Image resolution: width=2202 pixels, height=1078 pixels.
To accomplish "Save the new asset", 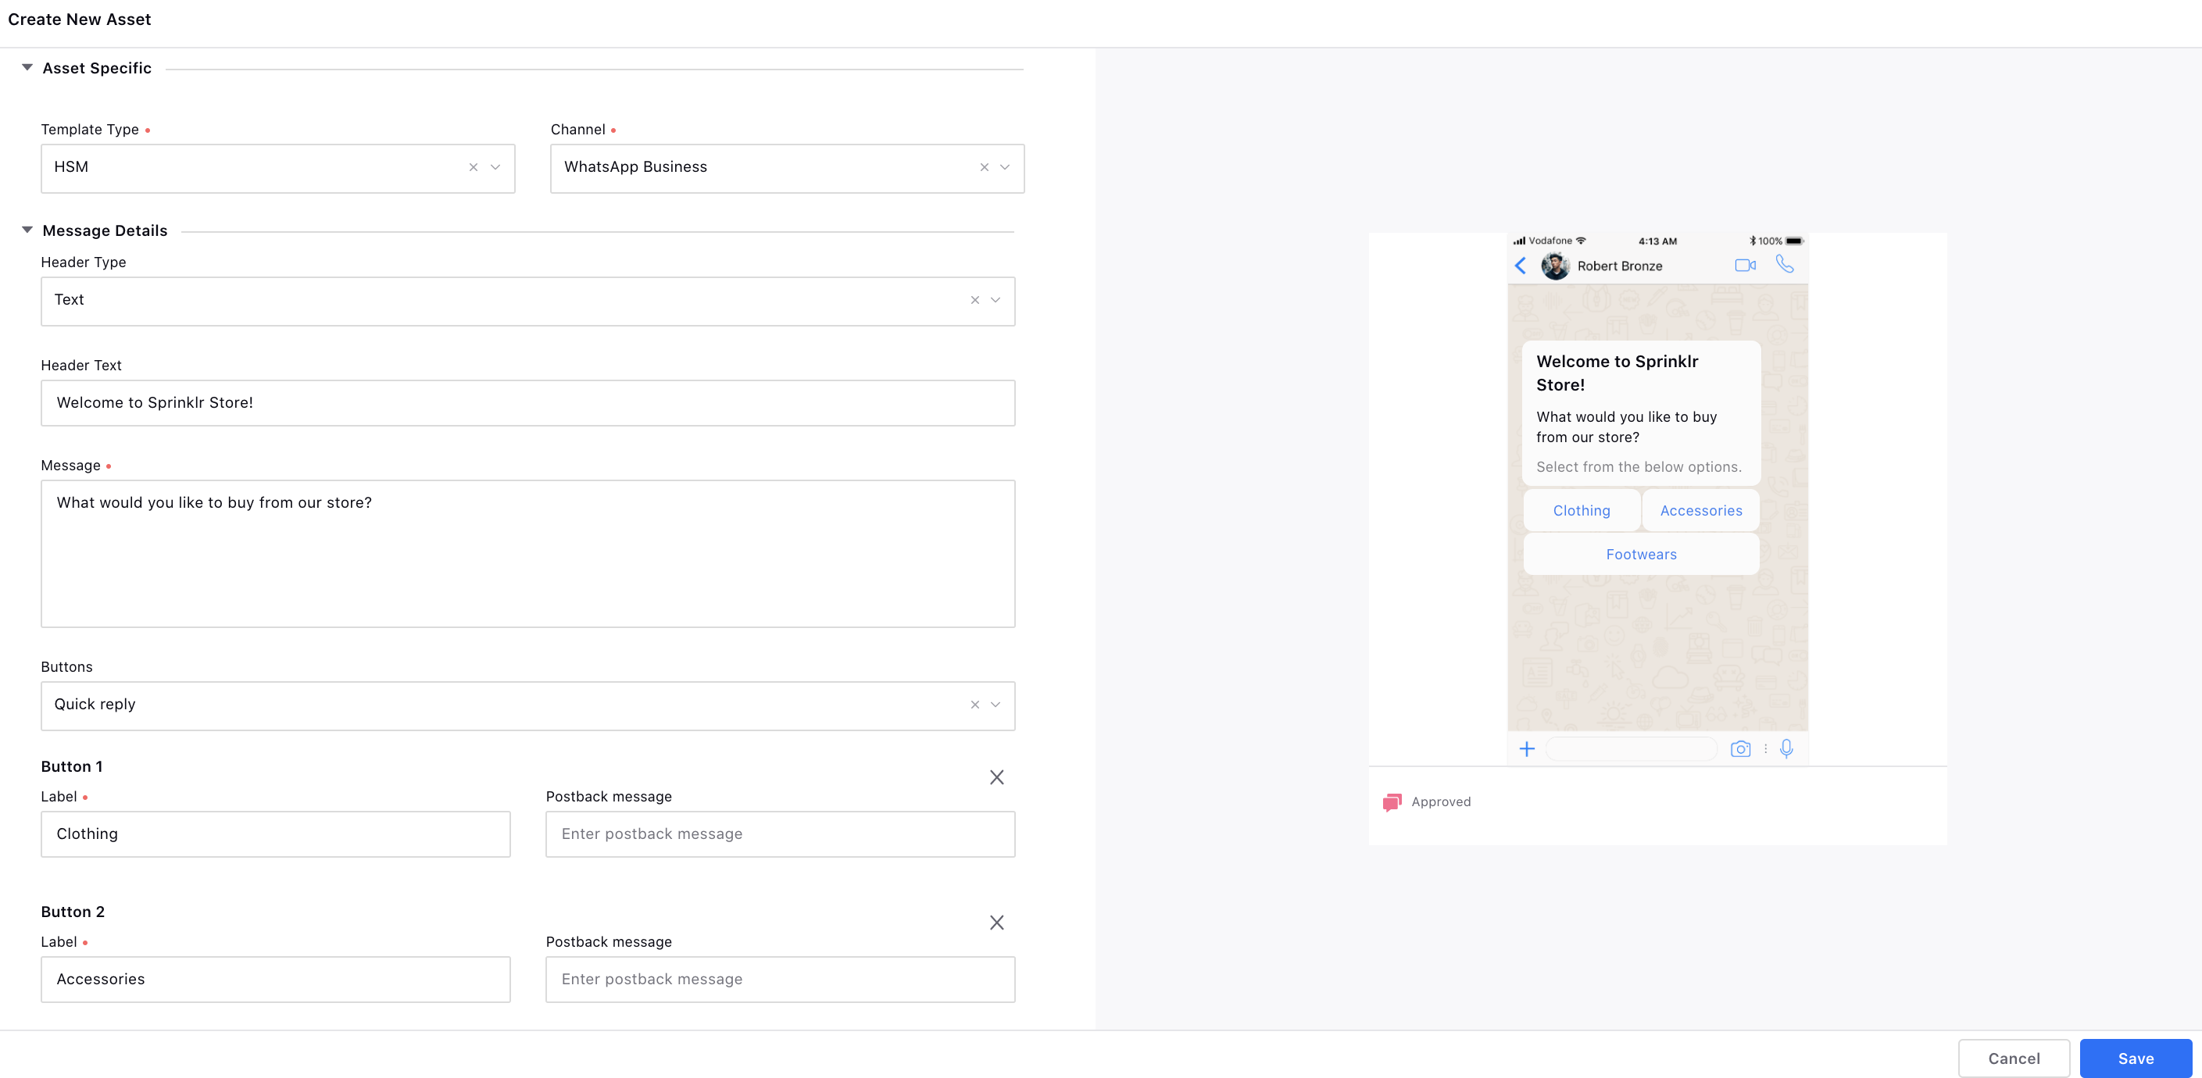I will tap(2136, 1058).
